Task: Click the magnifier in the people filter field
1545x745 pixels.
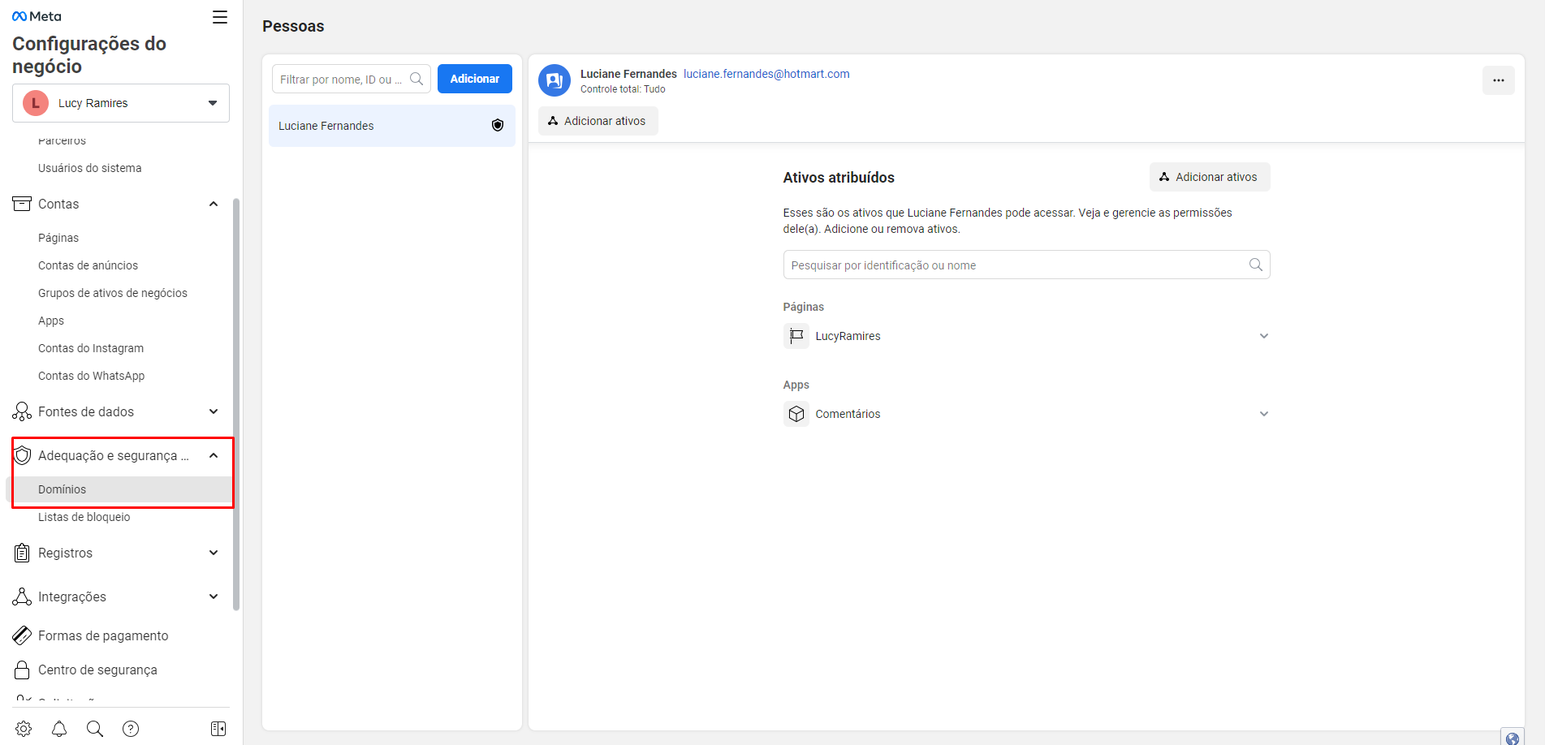Action: (416, 79)
